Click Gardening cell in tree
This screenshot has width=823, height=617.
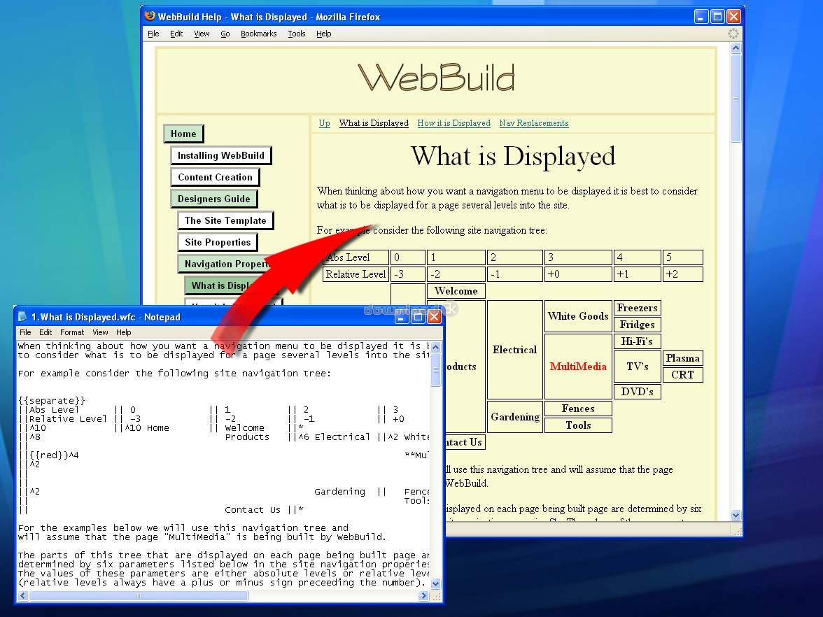[515, 417]
